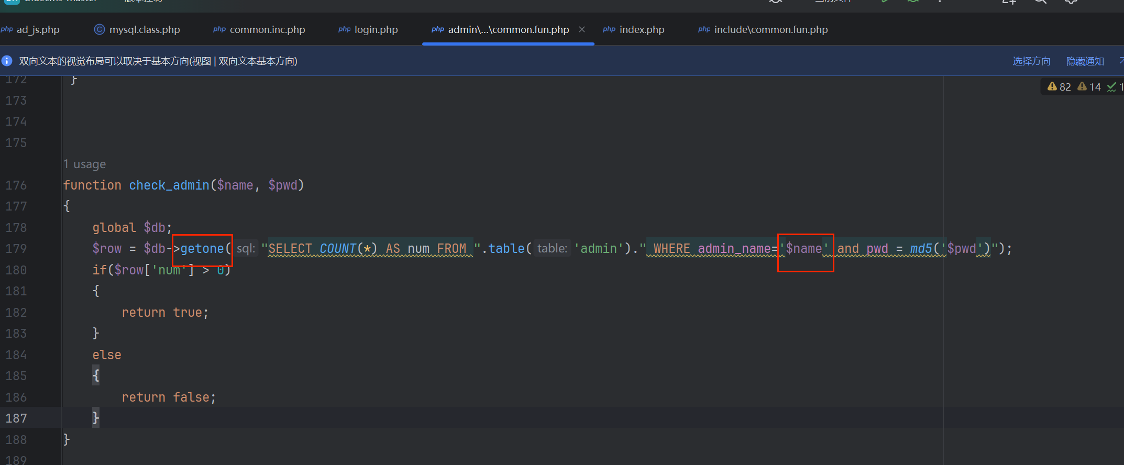
Task: Click the warning icon showing 82 problems
Action: (1052, 86)
